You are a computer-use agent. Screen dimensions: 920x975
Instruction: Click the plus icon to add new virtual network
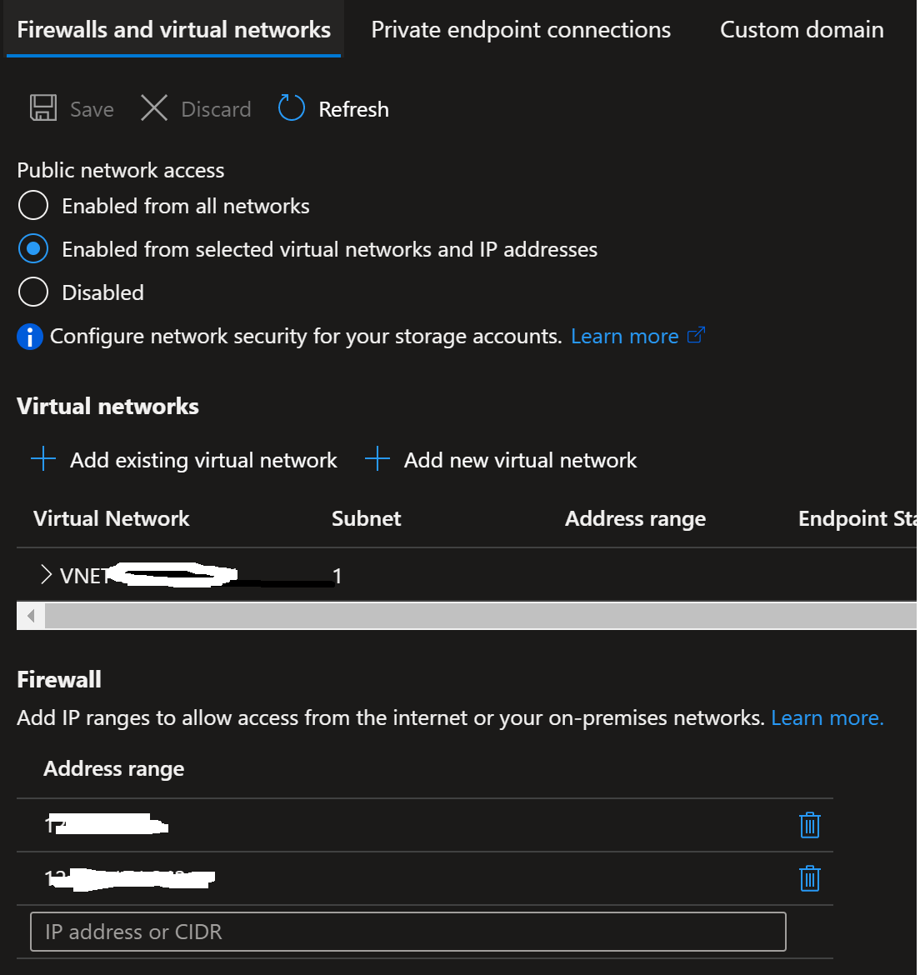point(377,458)
